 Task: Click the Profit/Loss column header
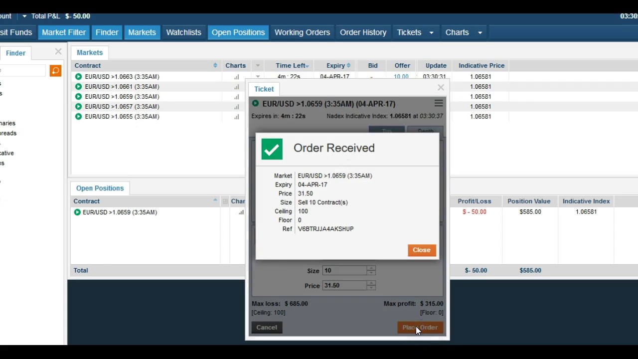[475, 201]
